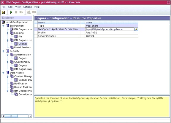The height and width of the screenshot is (123, 171).
Task: Collapse the Data Access tree node
Action: pos(3,73)
